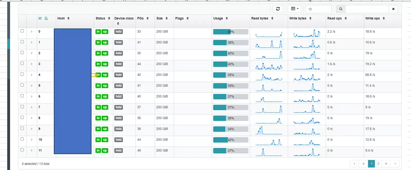Click the rows-per-page field showing 12
Viewport: 411px width, 170px height.
[x=318, y=9]
